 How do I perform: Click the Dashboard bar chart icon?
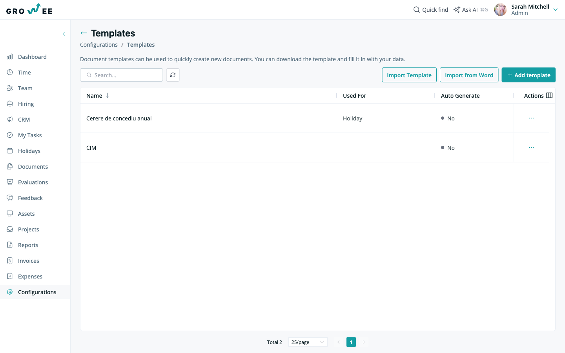(10, 56)
